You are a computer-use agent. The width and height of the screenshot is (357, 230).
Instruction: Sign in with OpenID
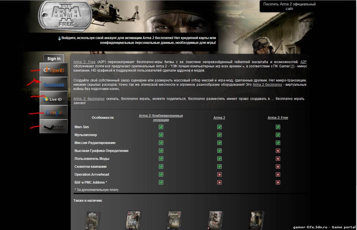tap(54, 70)
